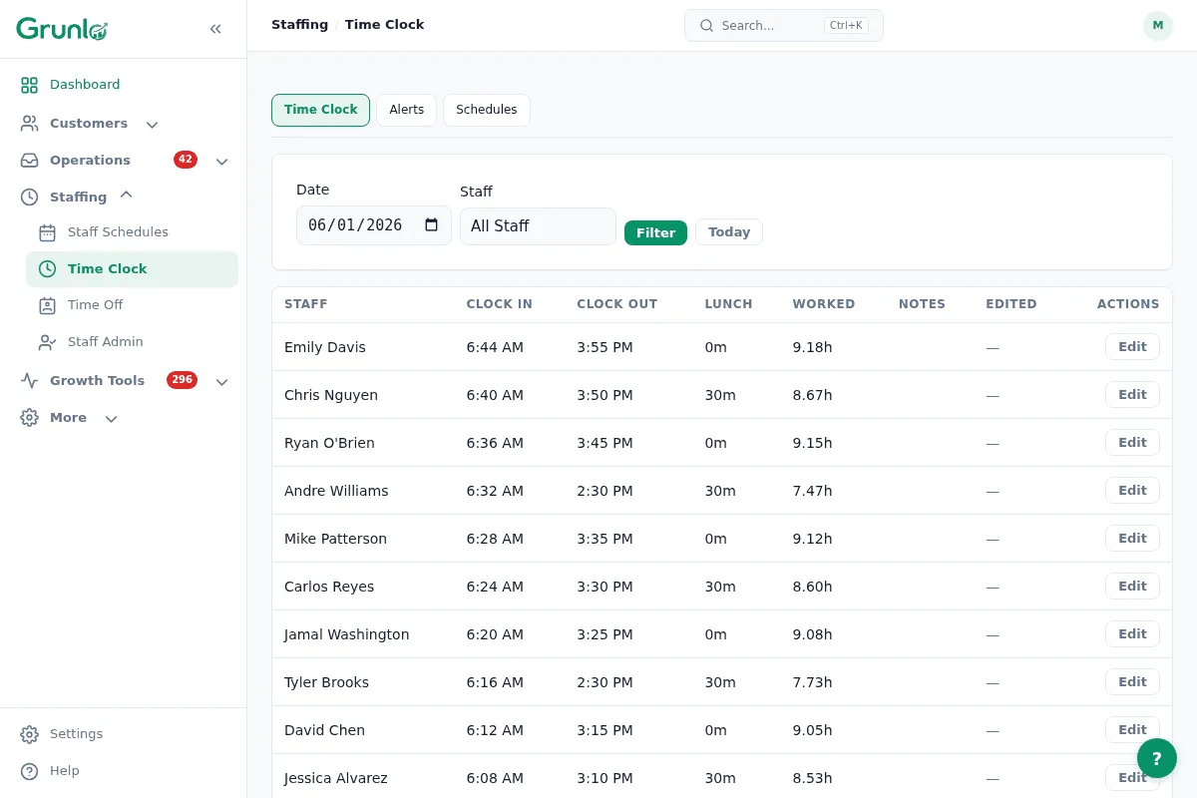Edit Andre Williams time entry
This screenshot has width=1197, height=798.
pos(1132,491)
